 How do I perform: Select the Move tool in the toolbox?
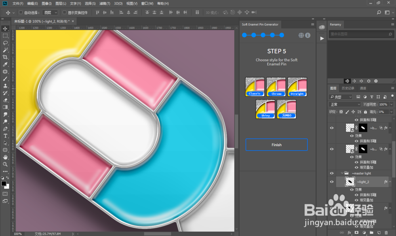(5, 29)
